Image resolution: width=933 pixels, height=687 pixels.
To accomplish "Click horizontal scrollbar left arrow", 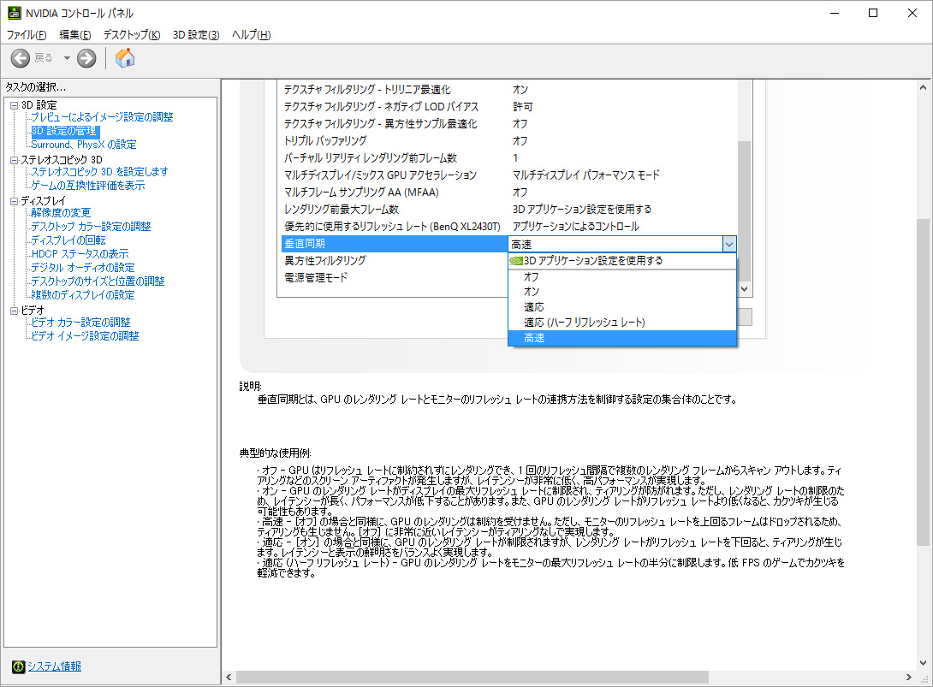I will tap(229, 678).
